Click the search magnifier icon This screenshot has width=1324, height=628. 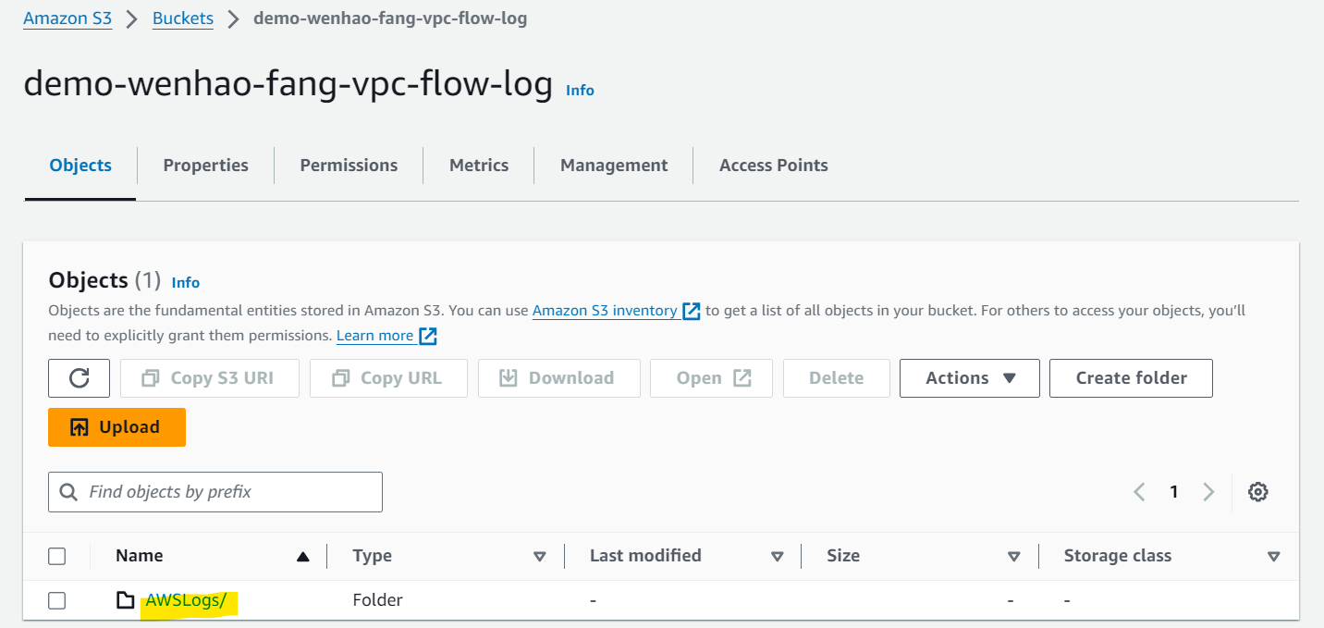tap(68, 492)
